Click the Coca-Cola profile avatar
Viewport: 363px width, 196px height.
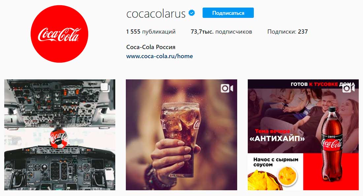click(59, 34)
